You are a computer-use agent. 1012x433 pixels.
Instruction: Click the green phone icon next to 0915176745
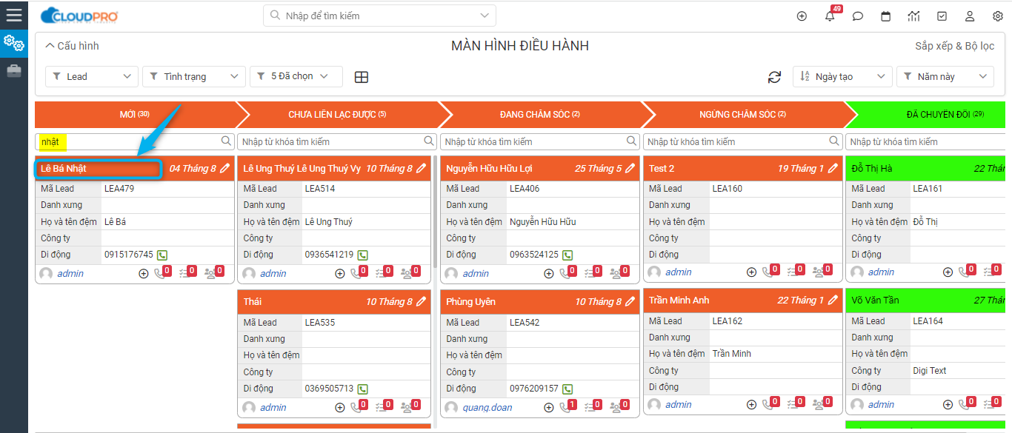point(162,255)
